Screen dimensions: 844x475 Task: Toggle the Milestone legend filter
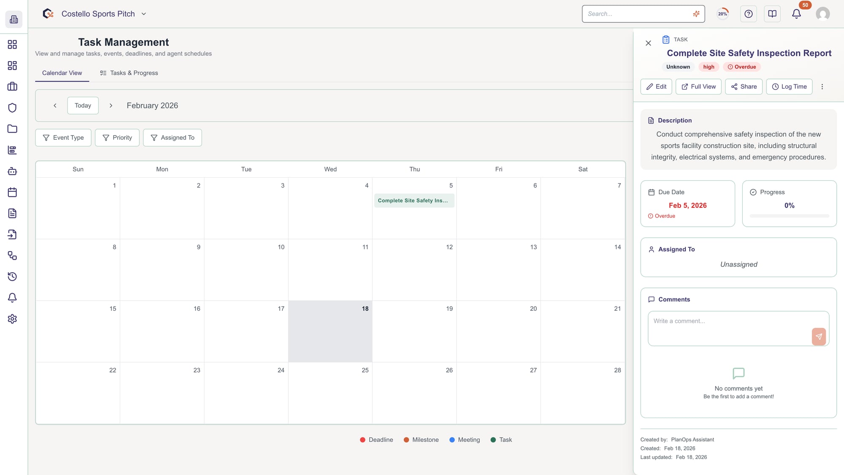tap(421, 440)
